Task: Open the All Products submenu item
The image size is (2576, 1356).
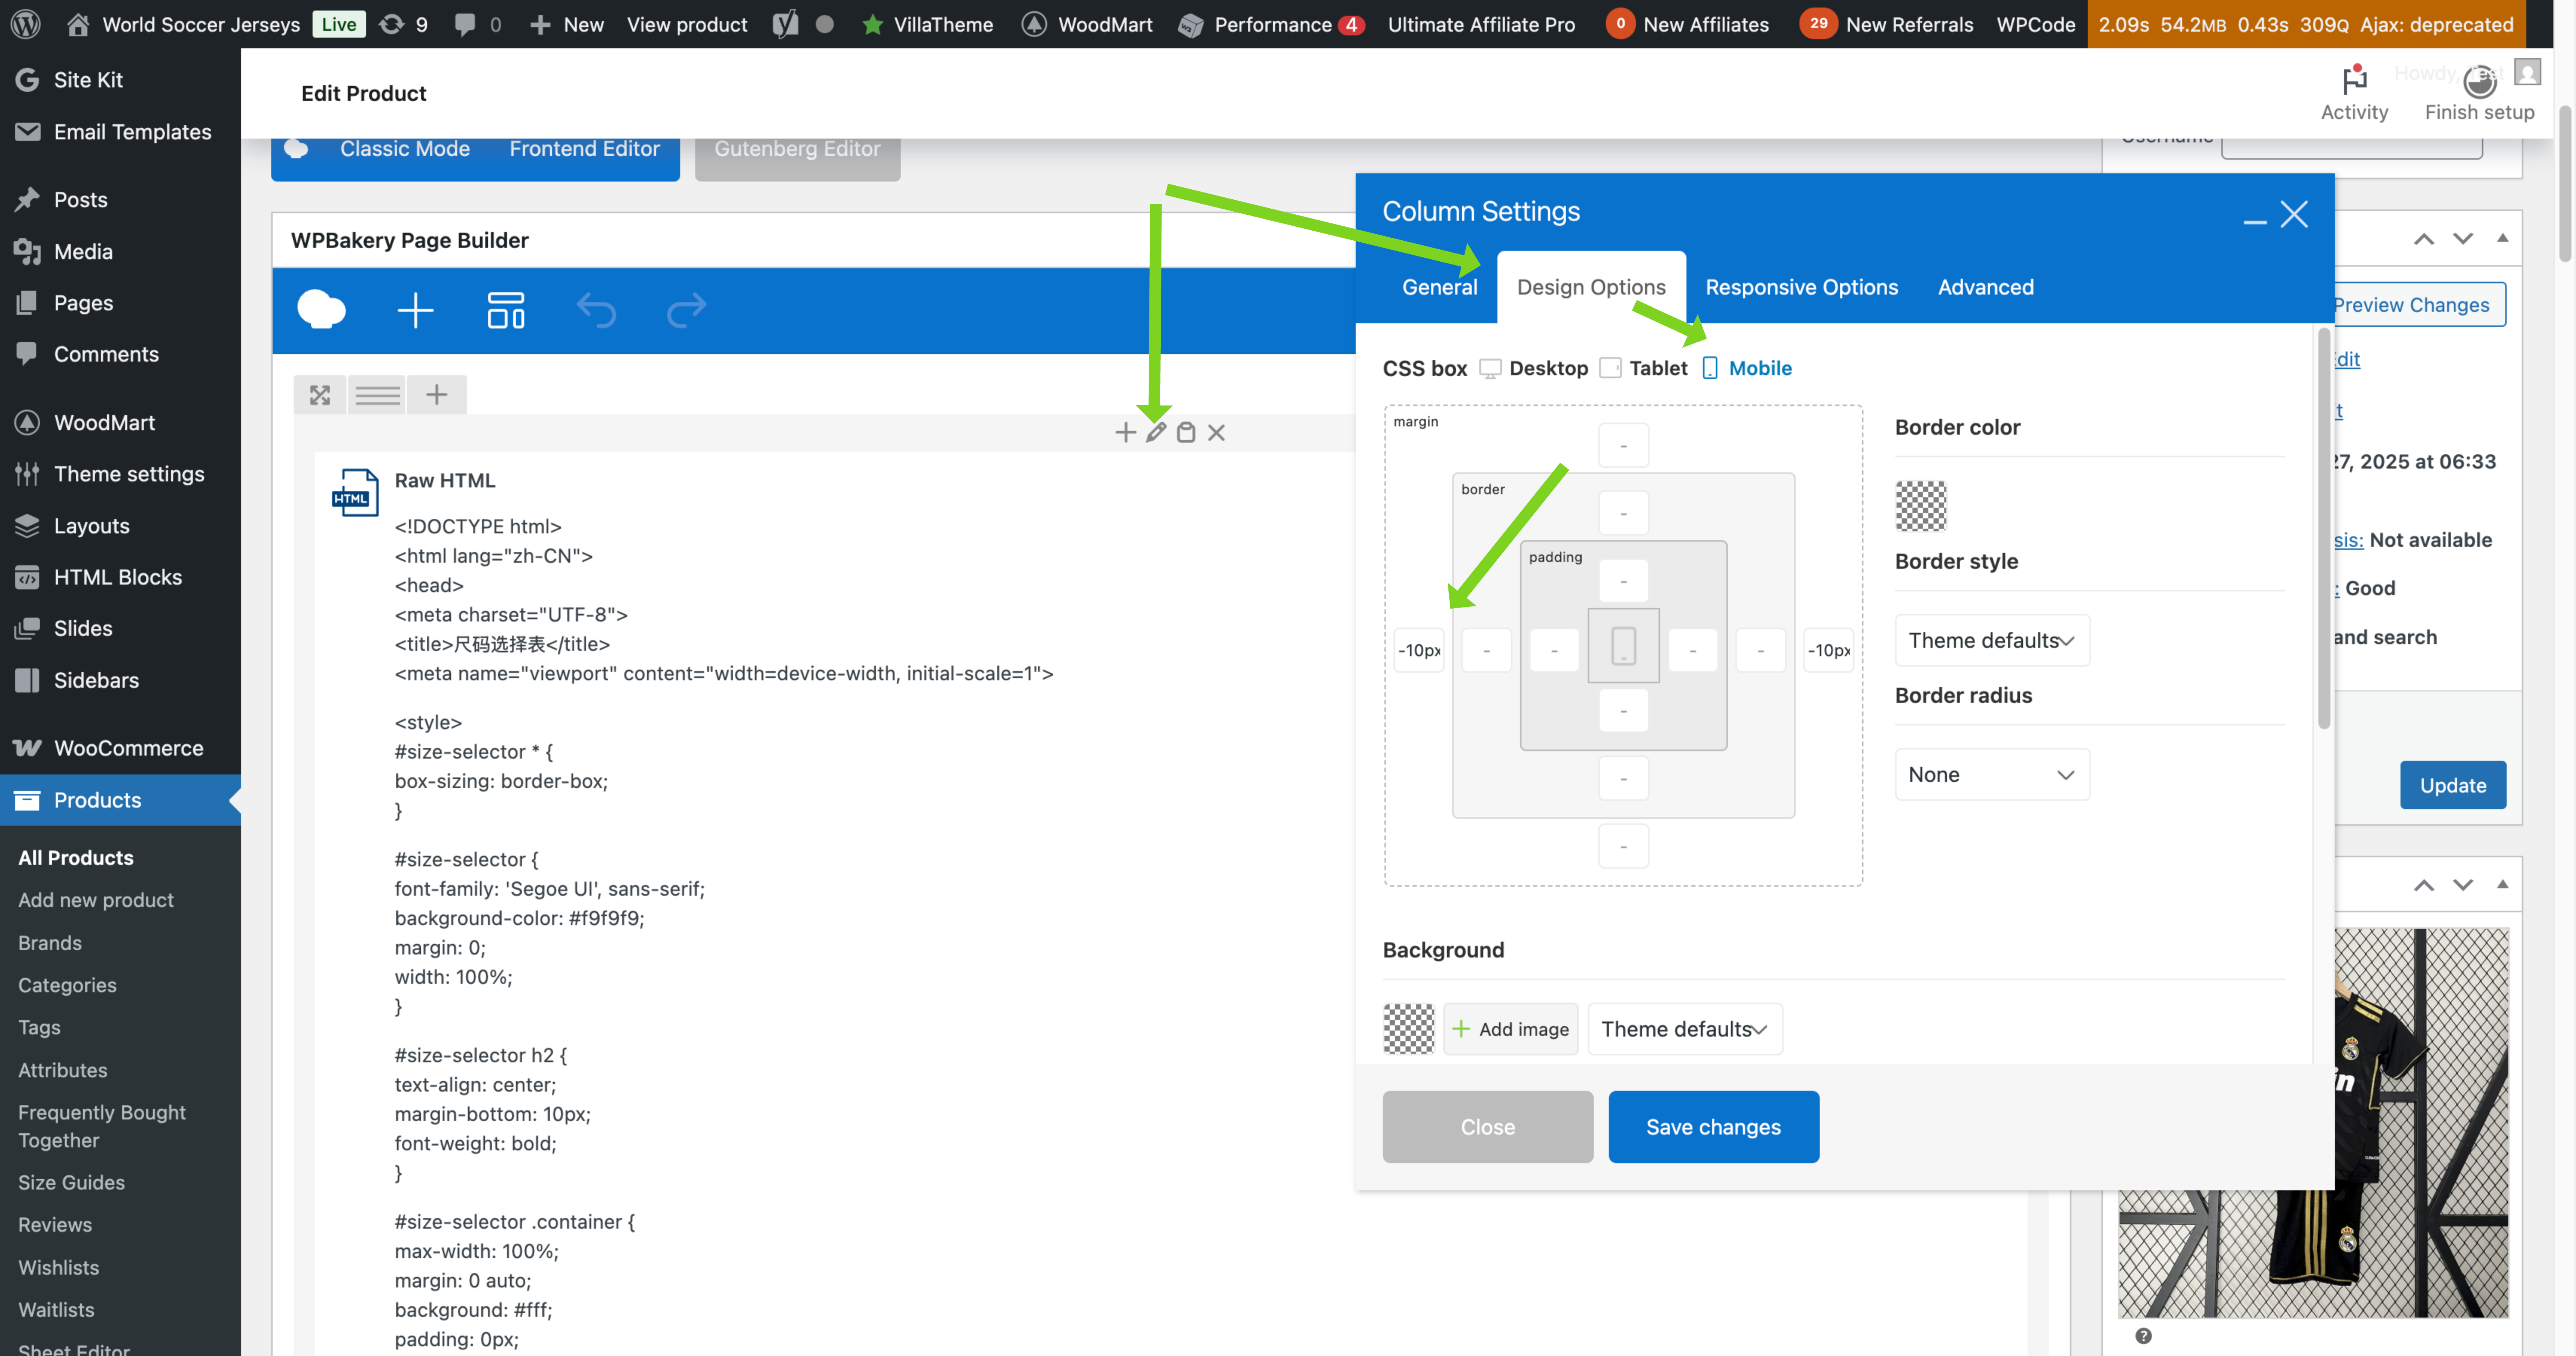Action: [76, 858]
